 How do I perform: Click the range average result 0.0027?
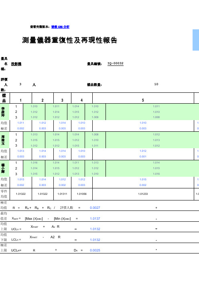coord(95,208)
